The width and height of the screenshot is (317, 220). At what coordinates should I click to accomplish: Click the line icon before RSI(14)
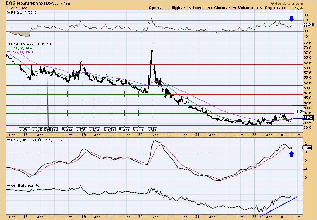pos(8,13)
